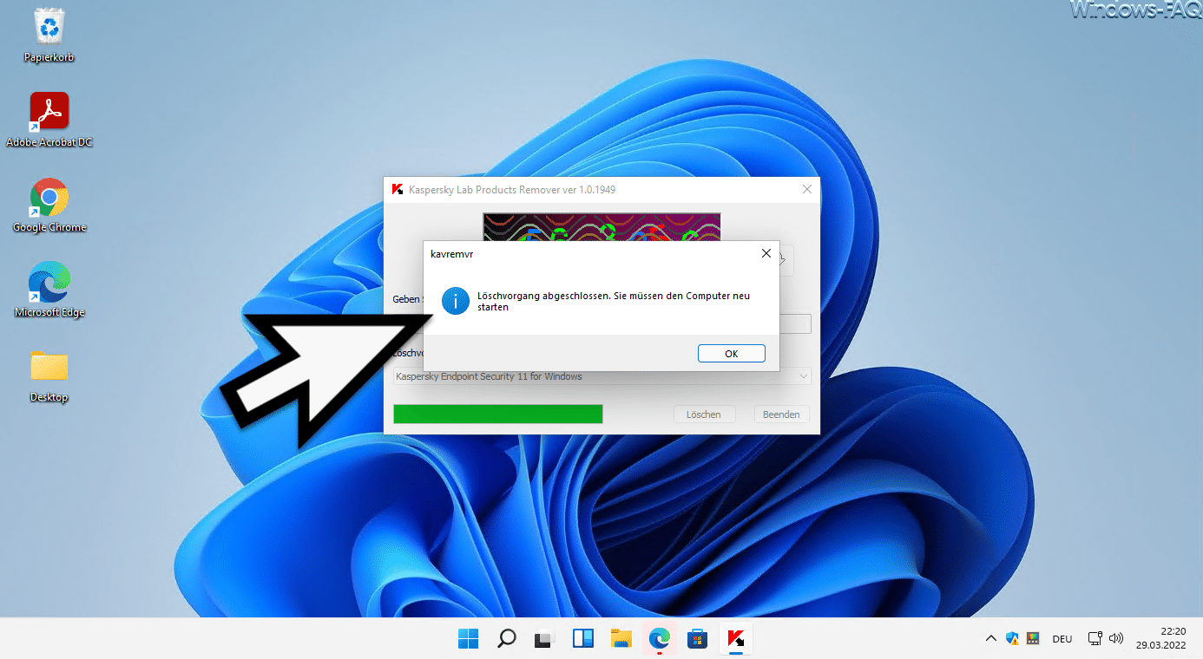Open taskbar Search

pyautogui.click(x=506, y=639)
